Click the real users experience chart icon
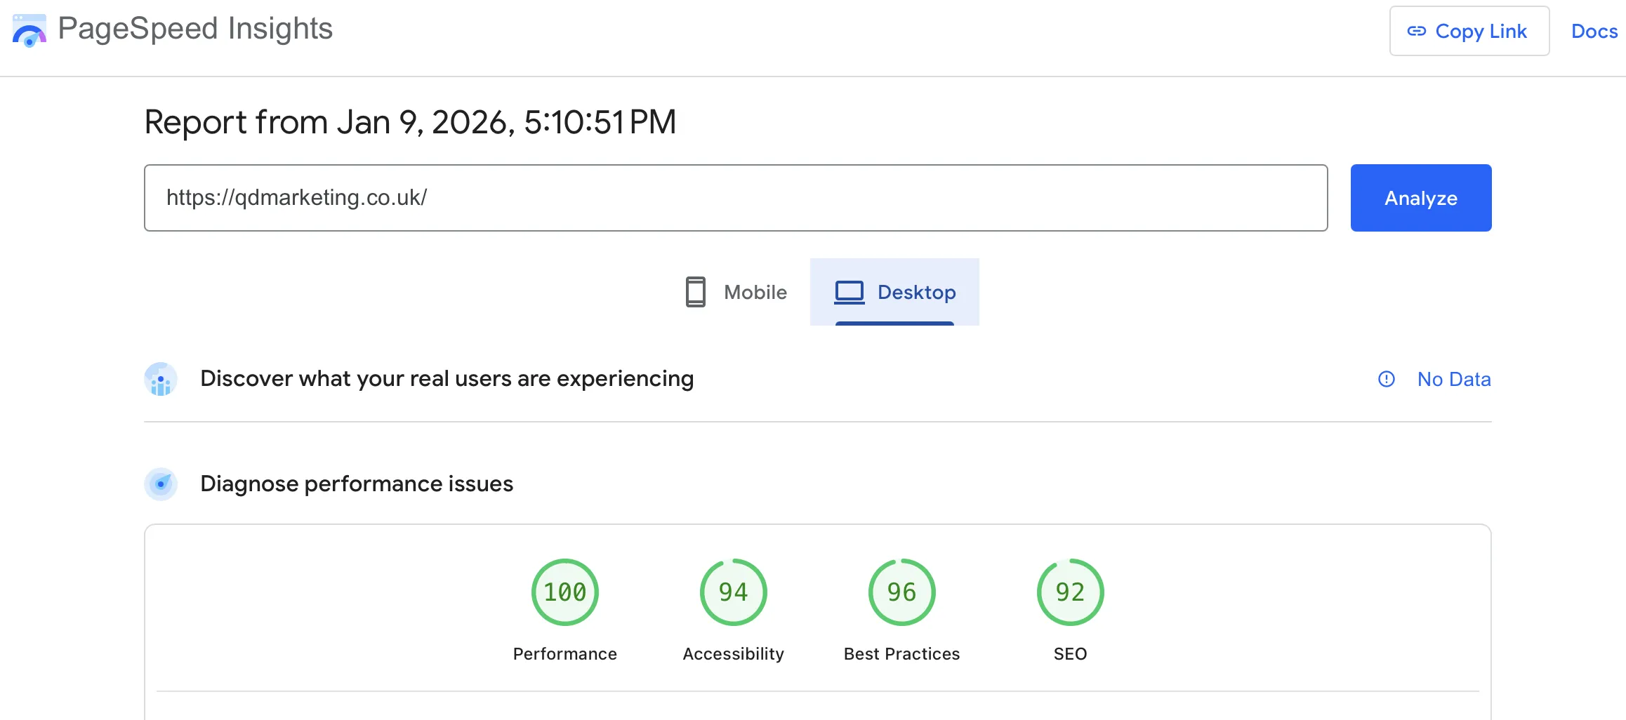 pos(161,379)
